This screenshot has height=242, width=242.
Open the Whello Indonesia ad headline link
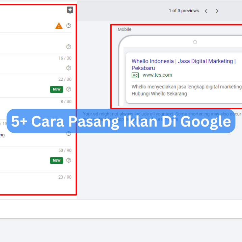pos(184,64)
